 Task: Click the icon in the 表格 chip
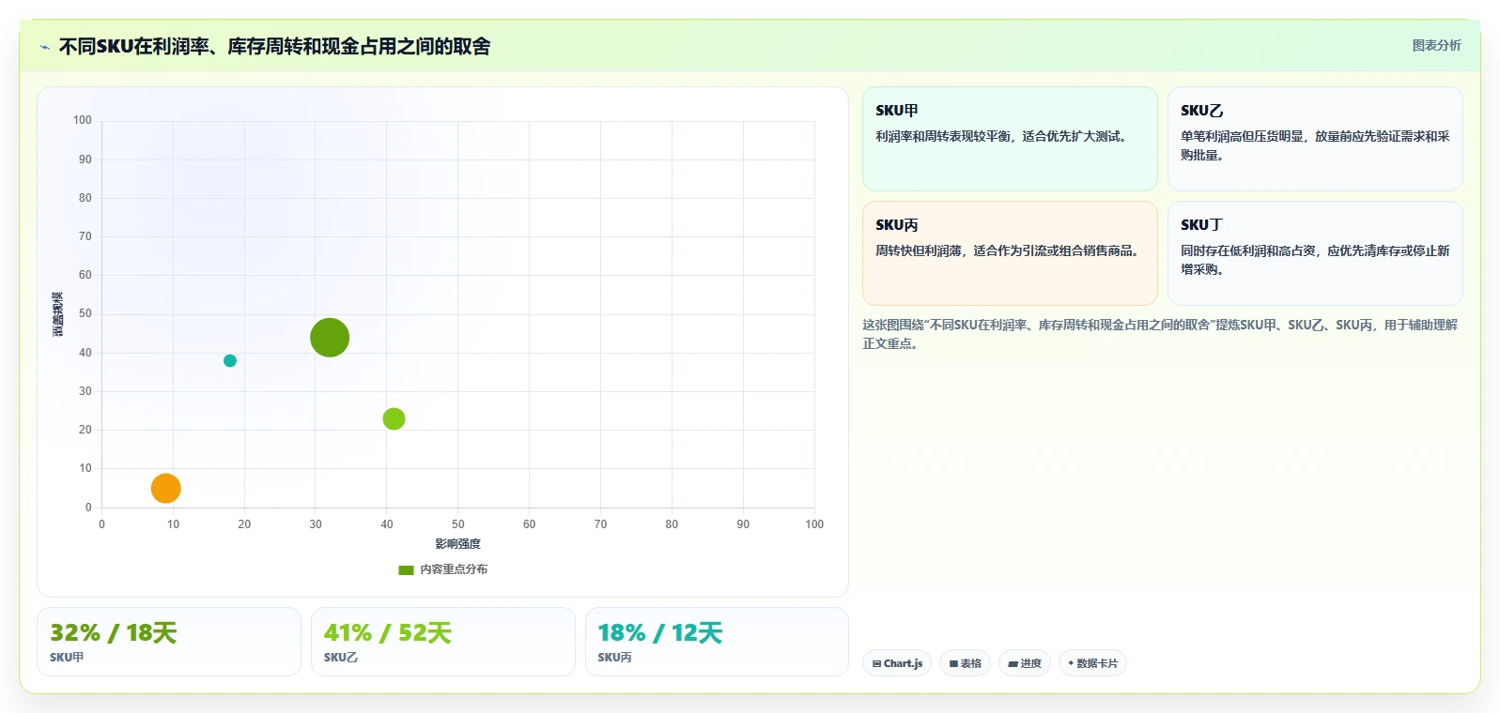click(x=953, y=663)
